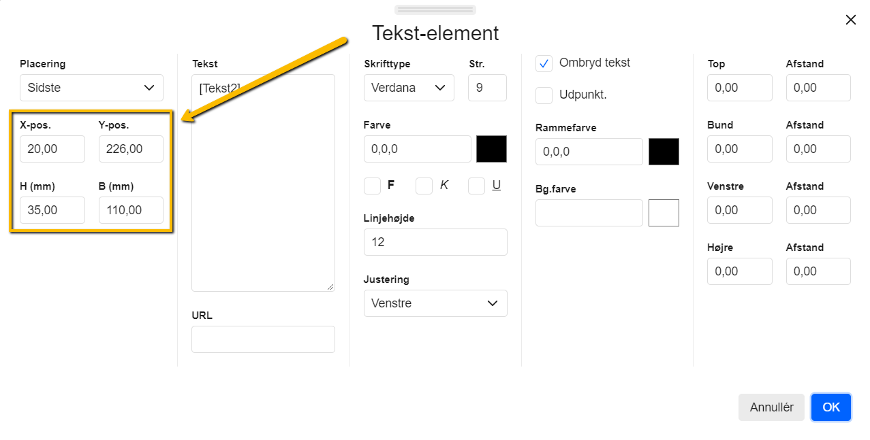Screen dimensions: 870x440
Task: Open the Skrifttype dropdown showing Verdana
Action: 408,87
